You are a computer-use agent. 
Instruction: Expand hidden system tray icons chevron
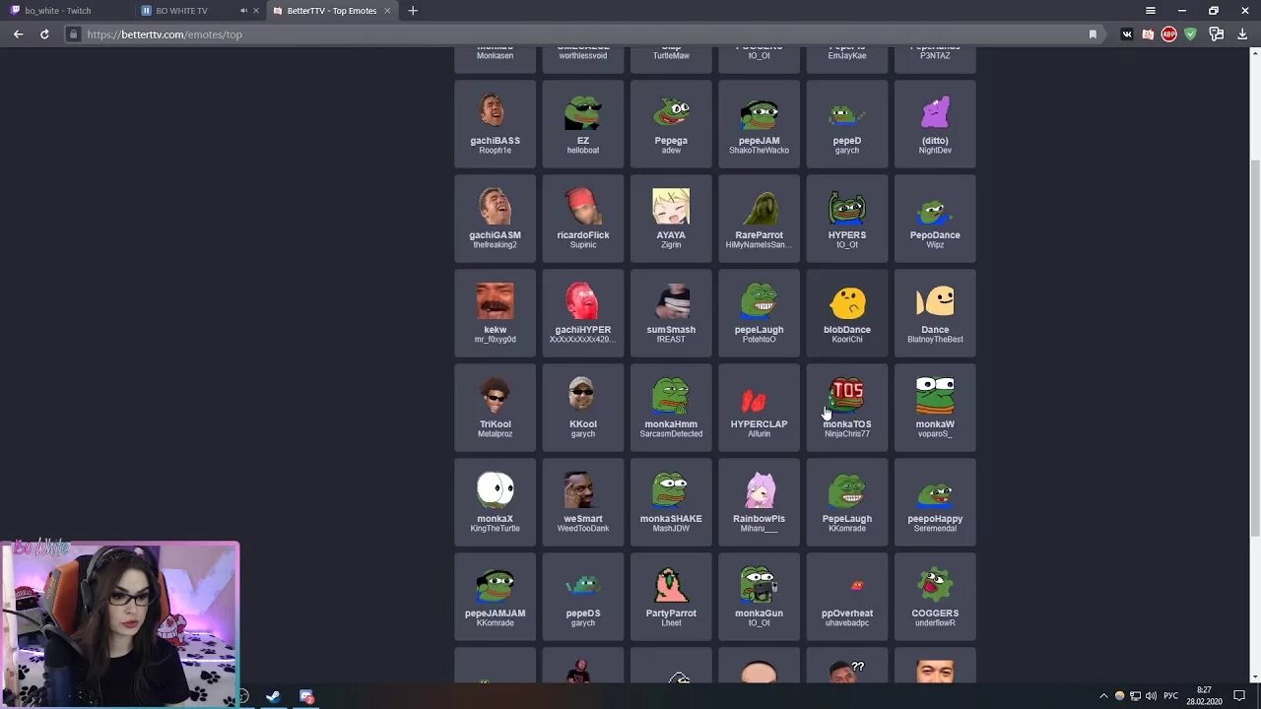[x=1103, y=696]
